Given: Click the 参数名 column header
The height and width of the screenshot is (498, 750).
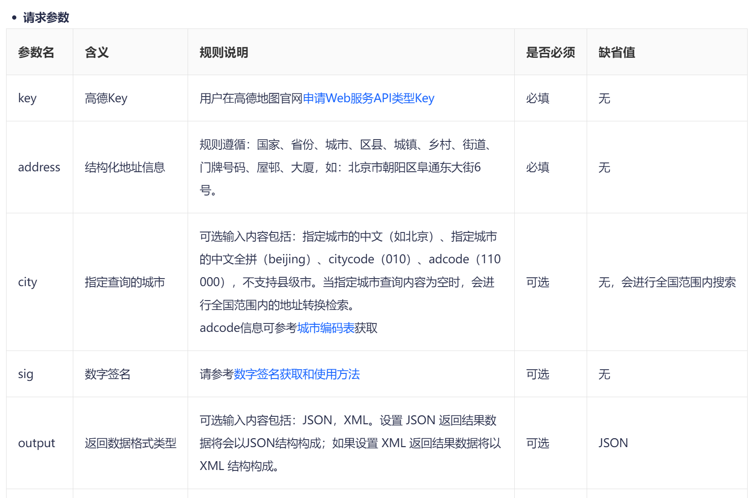Looking at the screenshot, I should point(36,52).
